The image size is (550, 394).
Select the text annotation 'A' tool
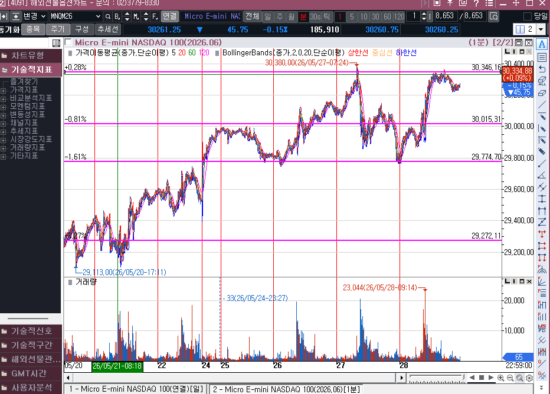[x=542, y=44]
